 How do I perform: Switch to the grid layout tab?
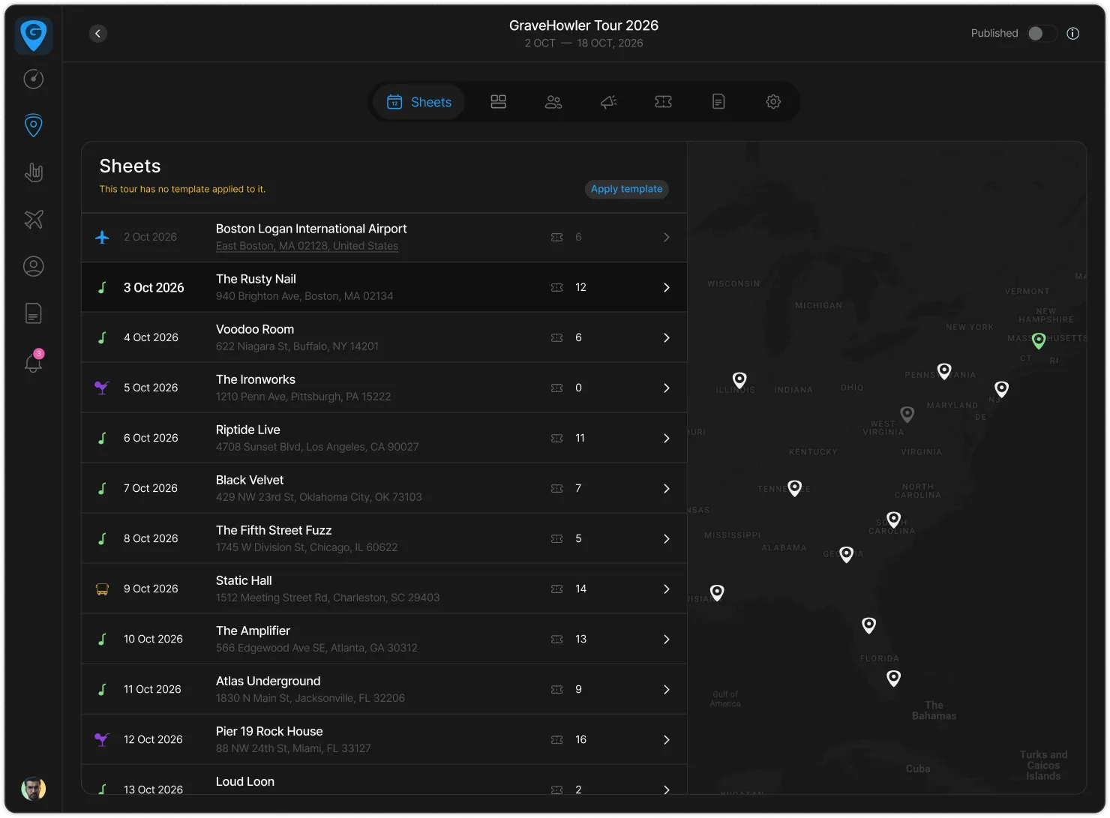coord(499,102)
